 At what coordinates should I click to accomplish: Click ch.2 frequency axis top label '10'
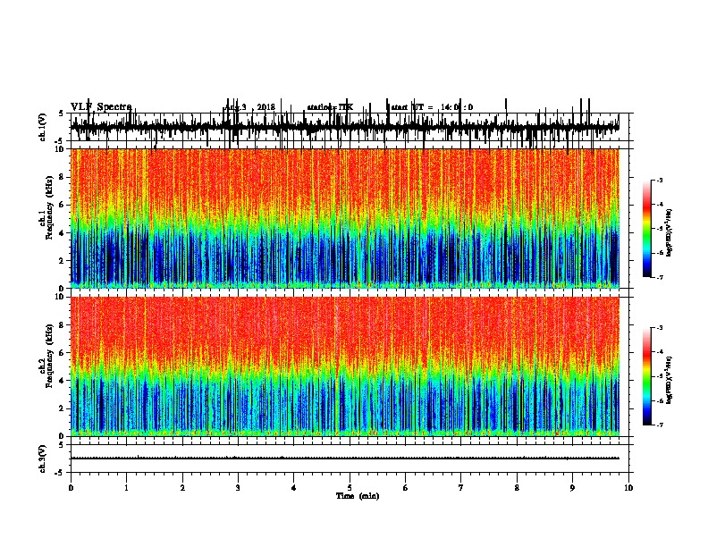61,297
